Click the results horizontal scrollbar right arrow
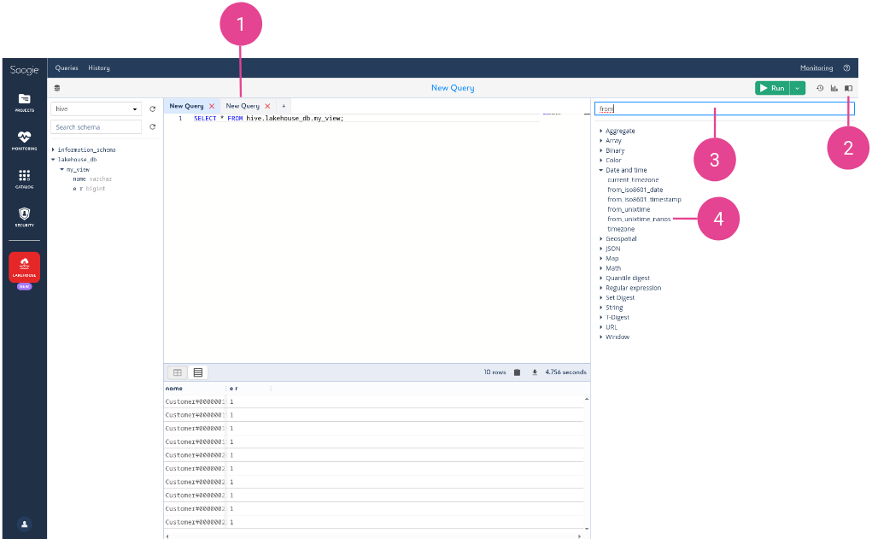Image resolution: width=878 pixels, height=539 pixels. click(x=580, y=536)
